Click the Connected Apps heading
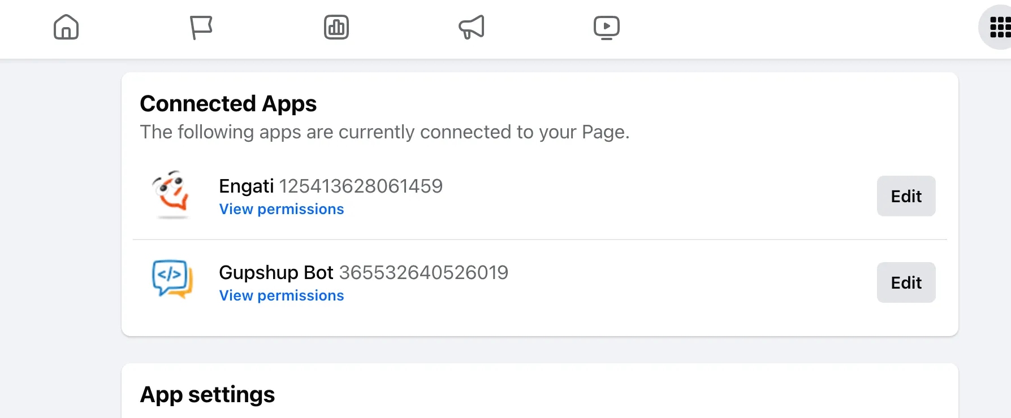Screen dimensions: 1011x418 click(x=228, y=104)
